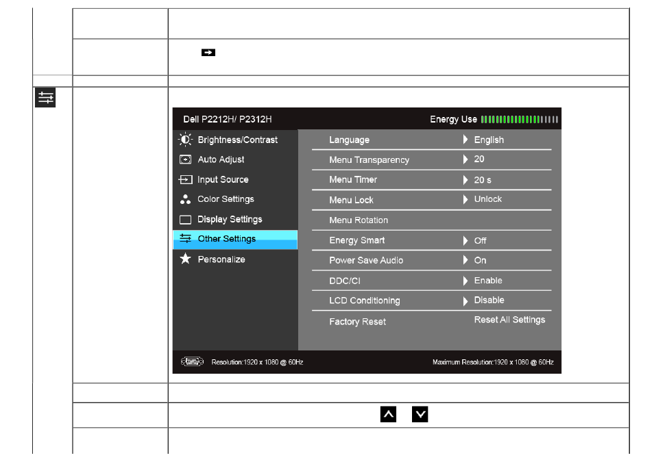Image resolution: width=654 pixels, height=462 pixels.
Task: Expand the Menu Timer arrow
Action: pyautogui.click(x=465, y=179)
